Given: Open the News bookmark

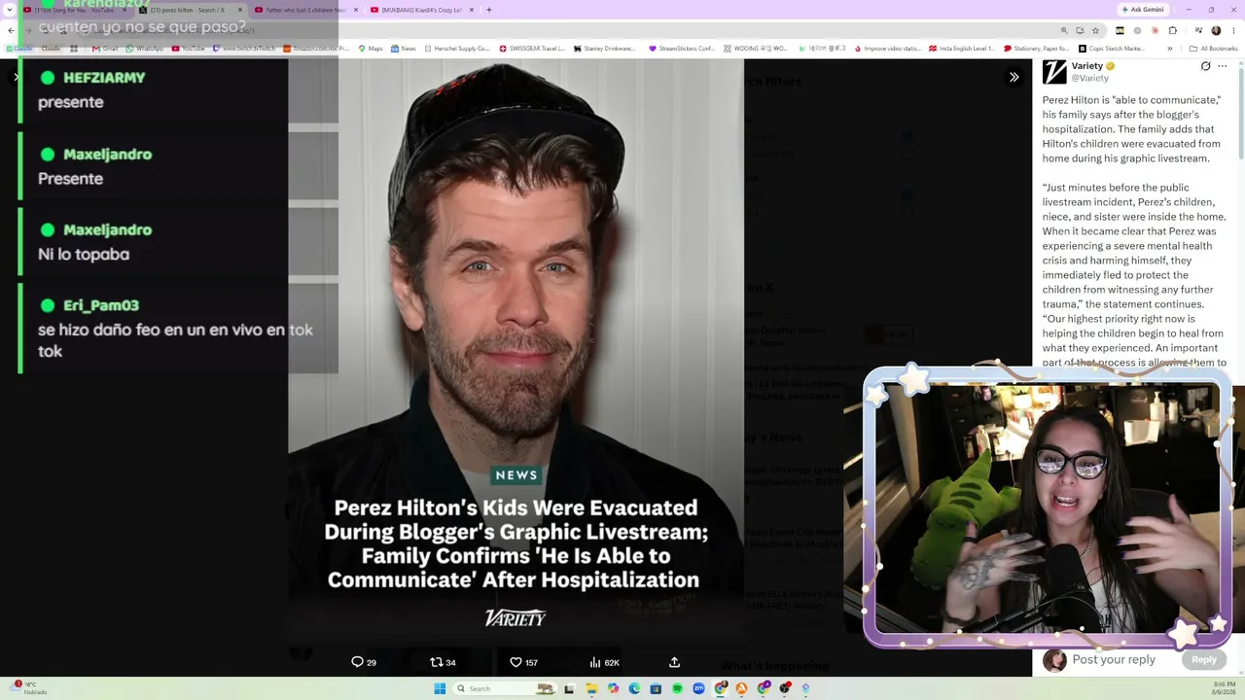Looking at the screenshot, I should pyautogui.click(x=403, y=49).
